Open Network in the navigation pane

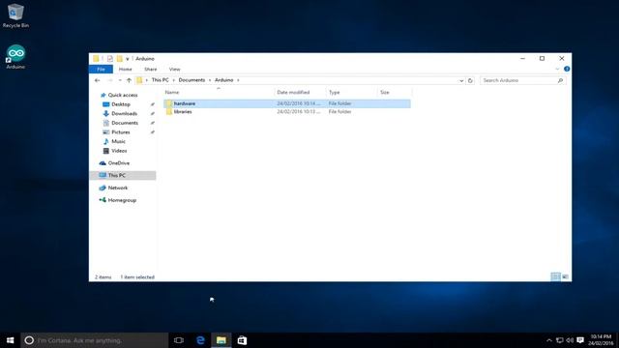pyautogui.click(x=117, y=188)
